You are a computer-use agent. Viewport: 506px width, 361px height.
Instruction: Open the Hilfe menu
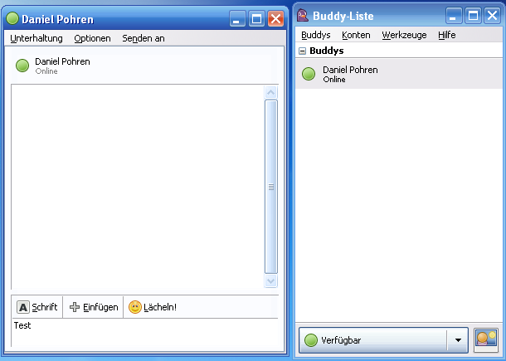(x=447, y=35)
